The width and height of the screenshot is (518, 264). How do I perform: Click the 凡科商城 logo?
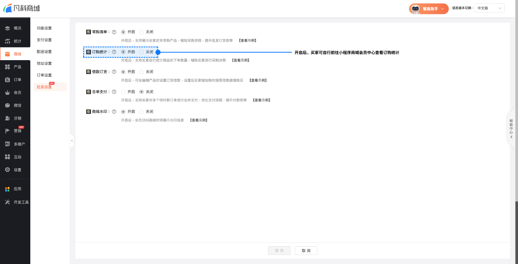21,8
